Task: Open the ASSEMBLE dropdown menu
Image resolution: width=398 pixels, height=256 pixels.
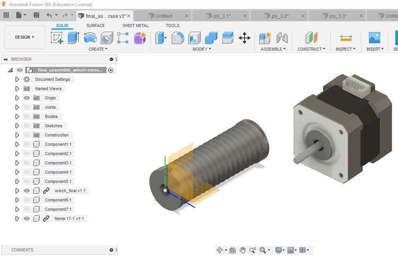Action: coord(273,49)
